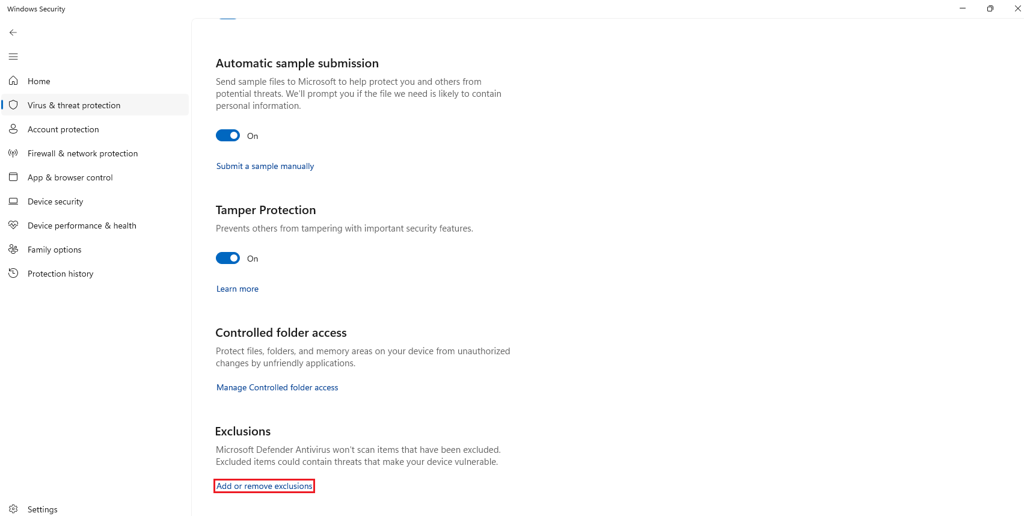The width and height of the screenshot is (1024, 516).
Task: Collapse the navigation pane with hamburger button
Action: [13, 57]
